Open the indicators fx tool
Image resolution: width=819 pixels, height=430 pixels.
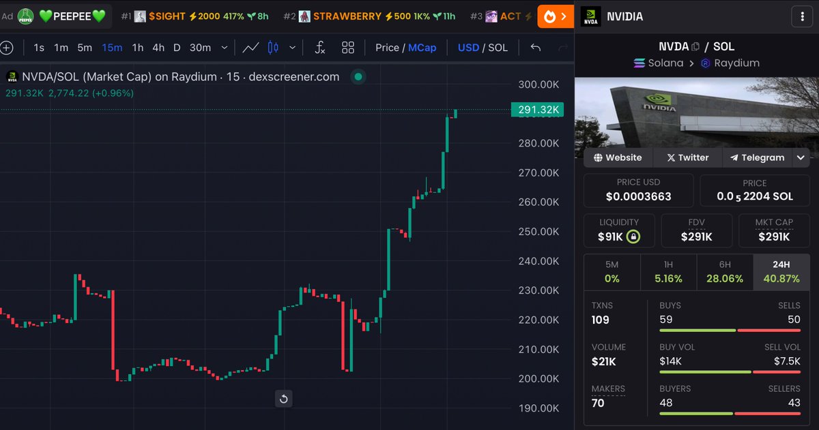point(319,48)
